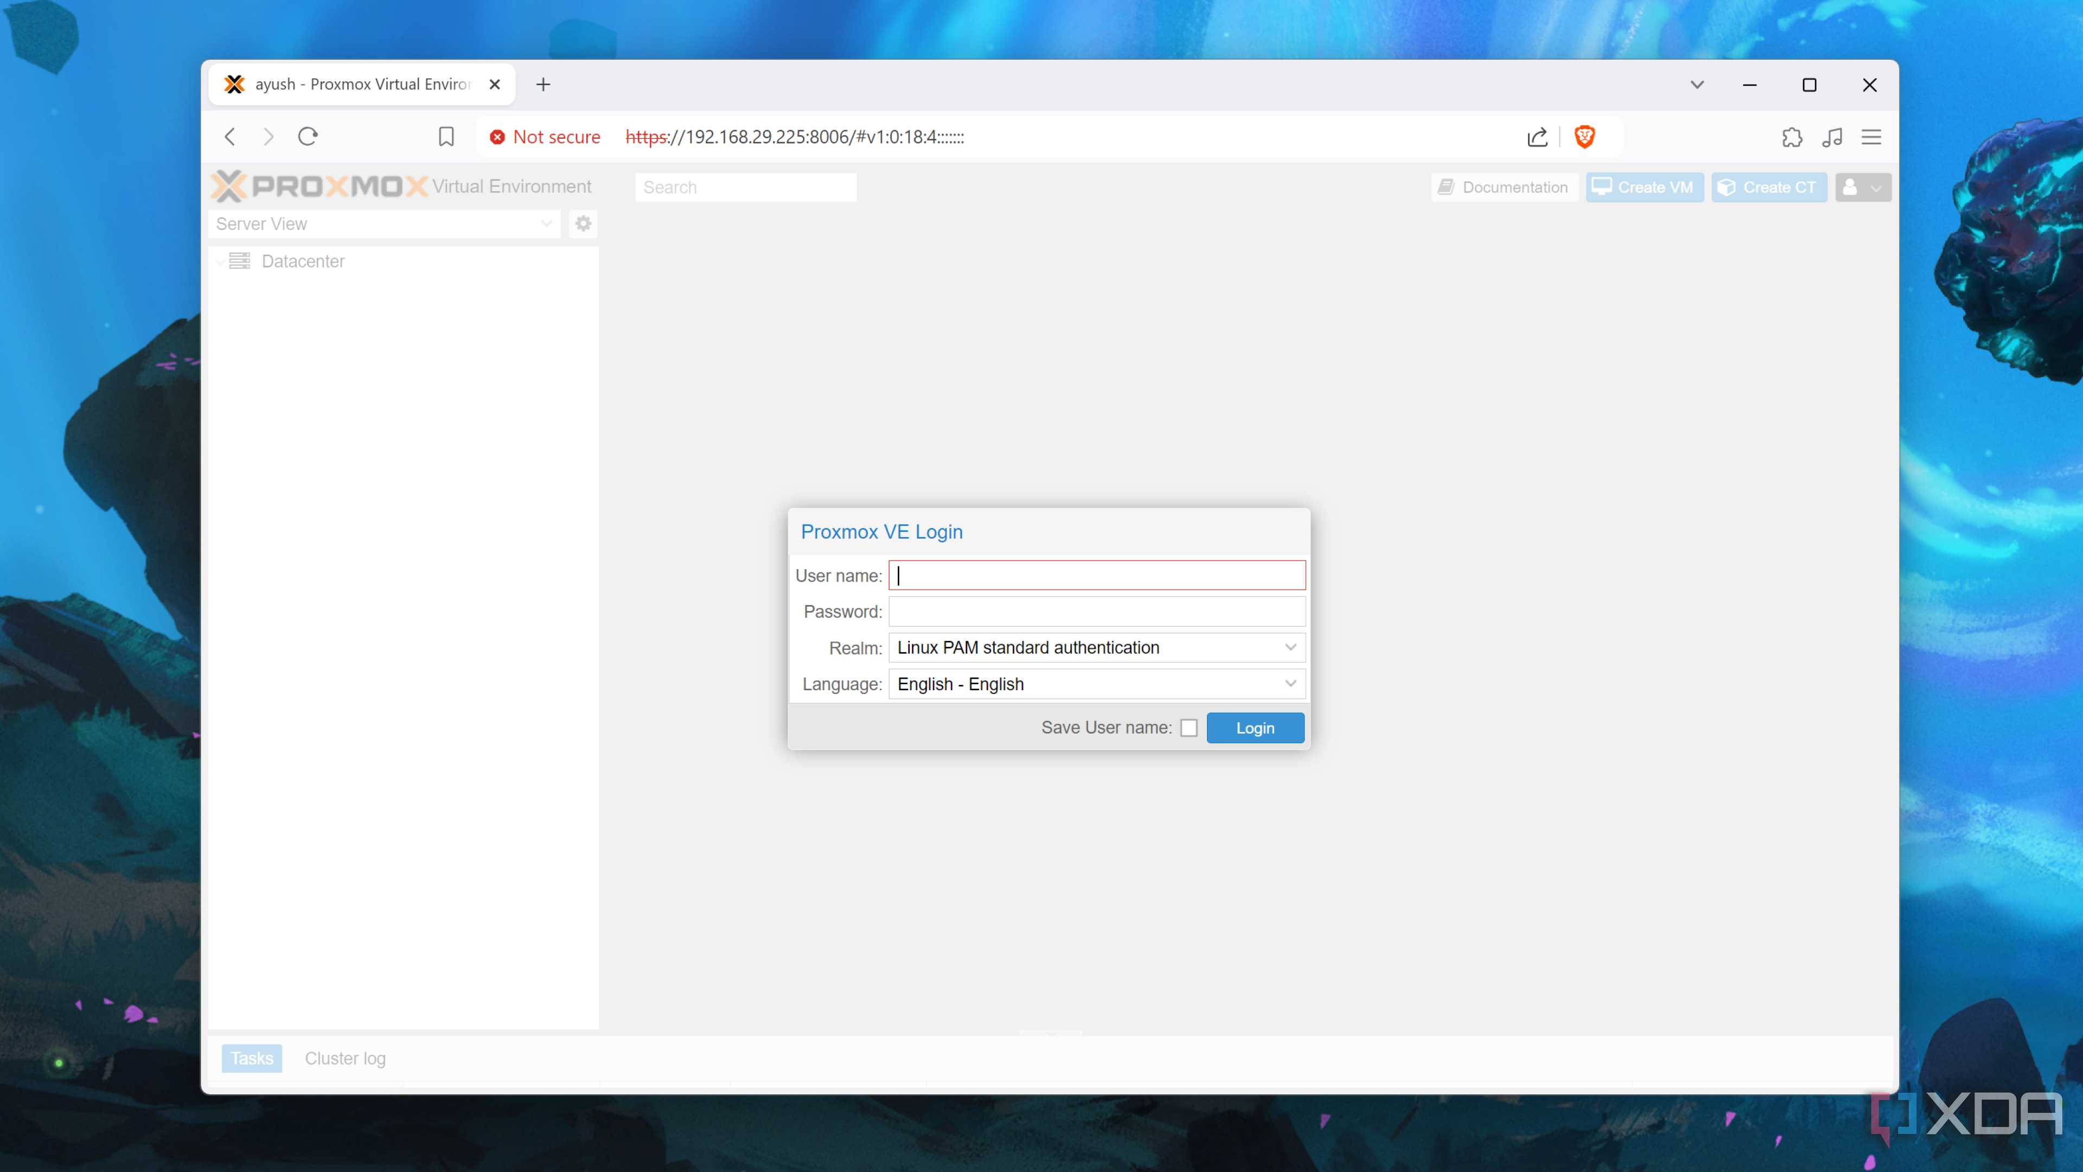Switch to the Cluster log tab

346,1058
